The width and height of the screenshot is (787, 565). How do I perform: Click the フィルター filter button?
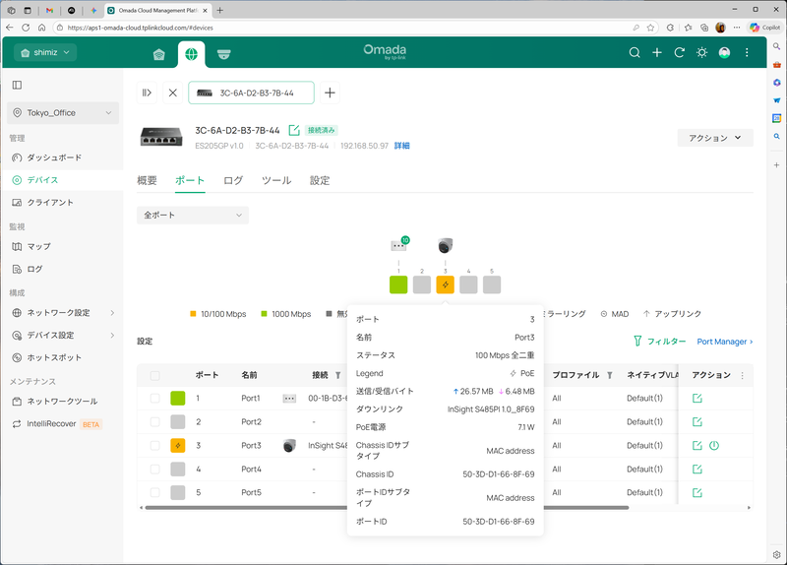(x=659, y=342)
